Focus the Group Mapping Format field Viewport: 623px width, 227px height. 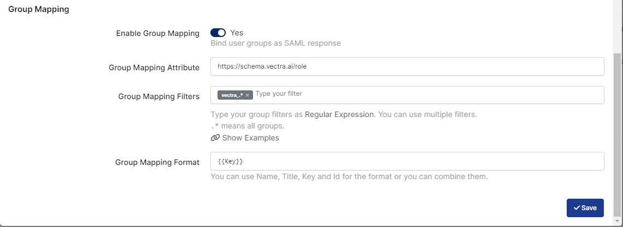(x=407, y=162)
